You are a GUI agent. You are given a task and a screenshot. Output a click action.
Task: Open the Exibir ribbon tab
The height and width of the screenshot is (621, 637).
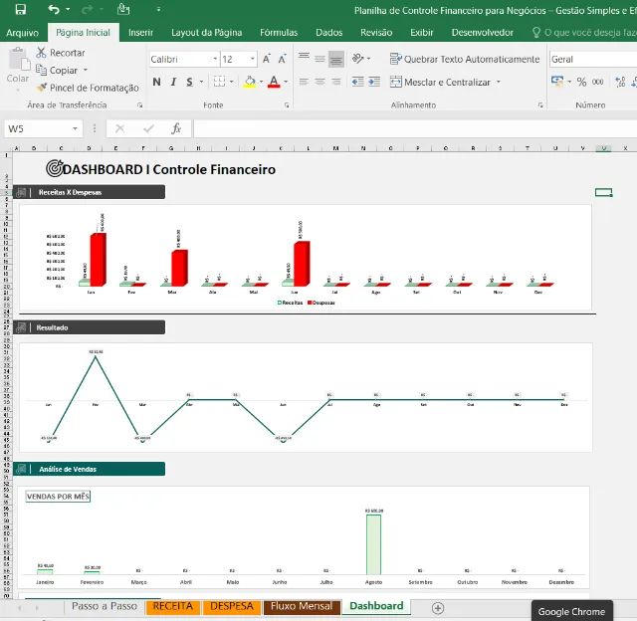(x=422, y=33)
